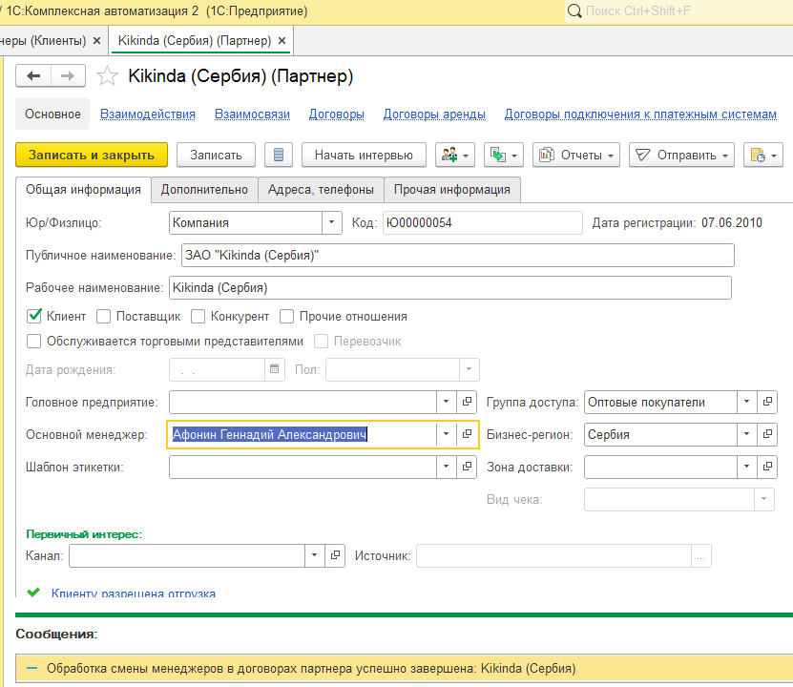Open the contact persons icon menu
The image size is (793, 687).
click(x=454, y=155)
